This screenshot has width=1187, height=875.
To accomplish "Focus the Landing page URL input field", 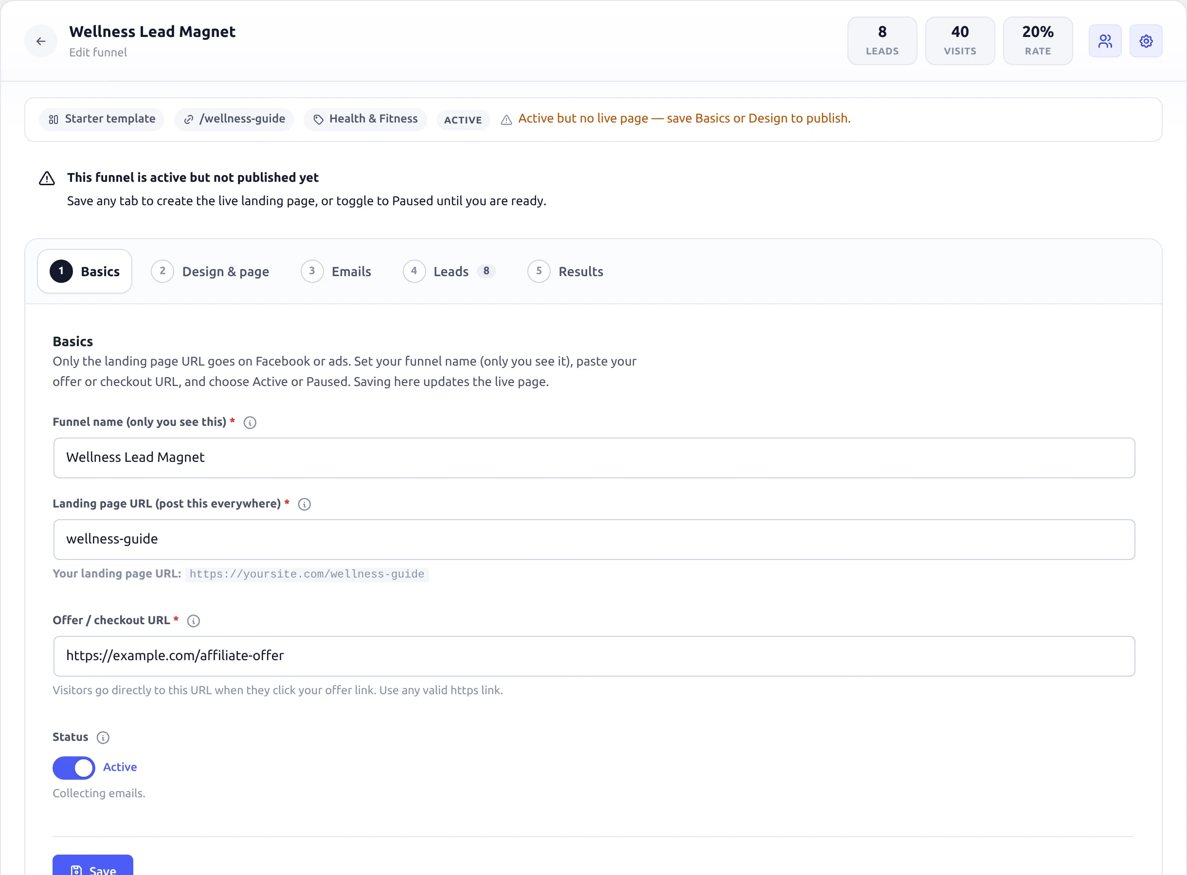I will [x=594, y=539].
